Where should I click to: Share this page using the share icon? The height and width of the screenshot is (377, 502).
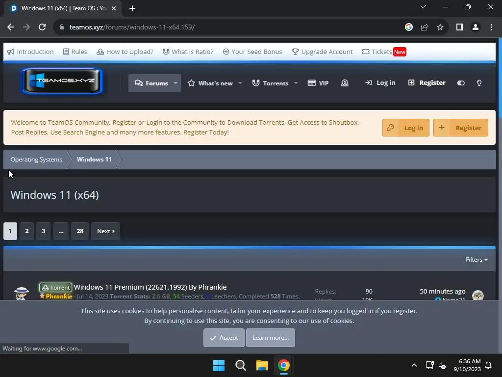(425, 27)
